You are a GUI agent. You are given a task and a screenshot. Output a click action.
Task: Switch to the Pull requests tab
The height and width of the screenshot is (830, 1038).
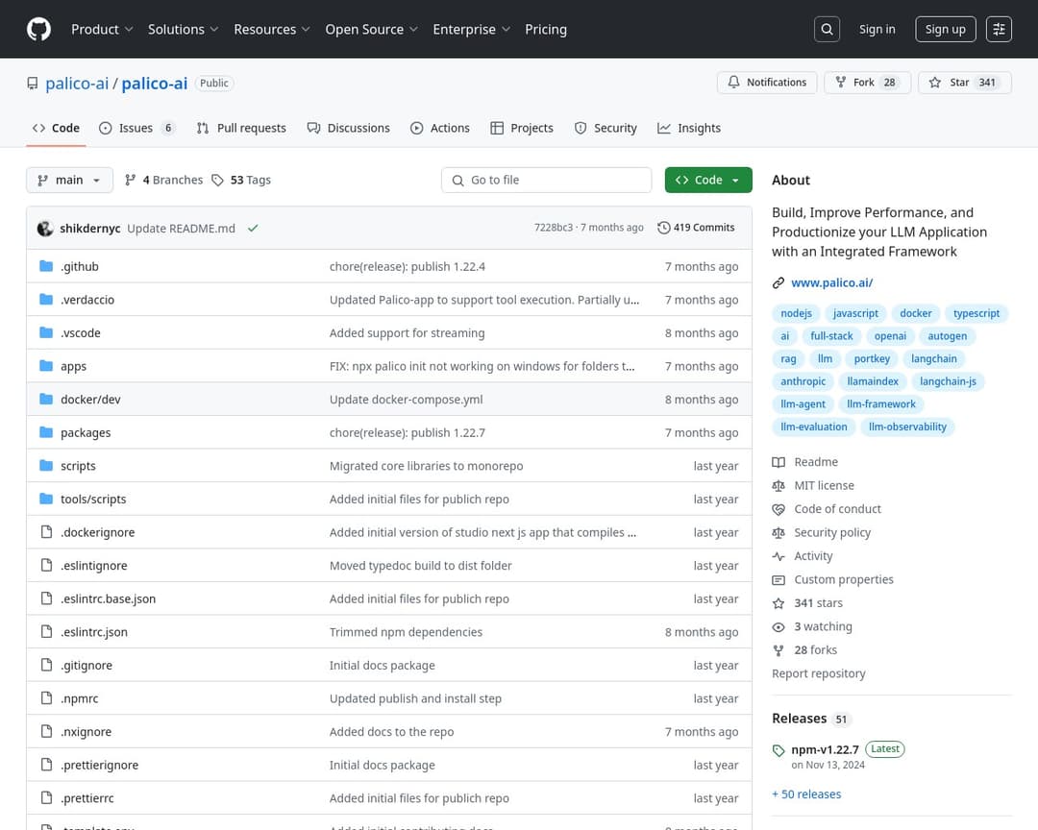pyautogui.click(x=241, y=129)
